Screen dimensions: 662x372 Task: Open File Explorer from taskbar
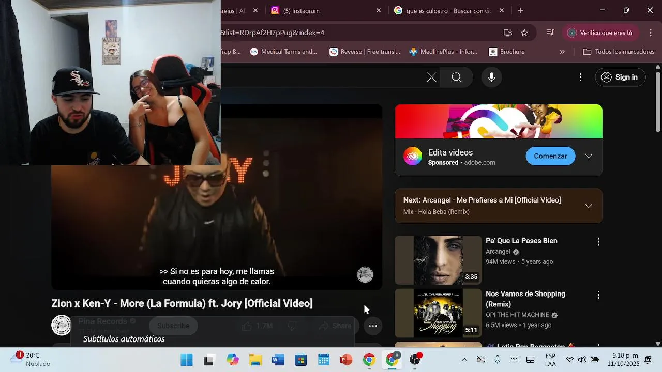(255, 360)
